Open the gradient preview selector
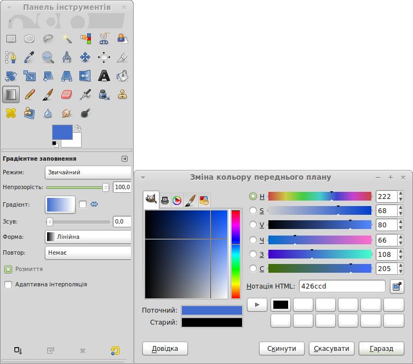413x364 pixels. pyautogui.click(x=60, y=204)
